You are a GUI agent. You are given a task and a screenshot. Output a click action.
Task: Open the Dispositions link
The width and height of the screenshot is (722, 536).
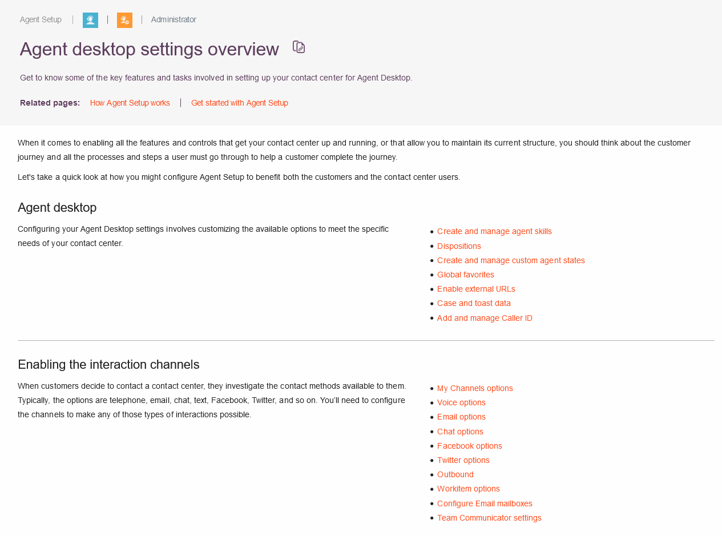[x=459, y=246]
